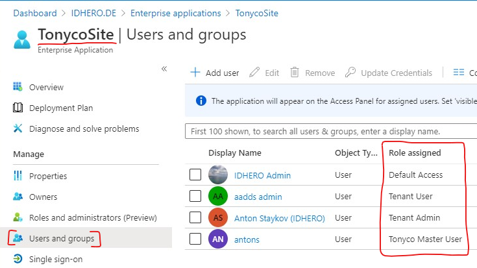Tick the checkbox for IDHERO Admin
The width and height of the screenshot is (477, 268).
[x=195, y=175]
